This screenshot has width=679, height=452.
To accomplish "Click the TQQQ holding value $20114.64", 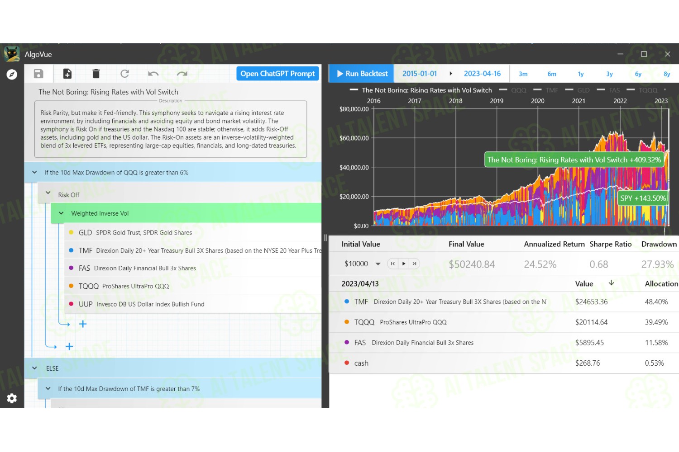I will 591,322.
